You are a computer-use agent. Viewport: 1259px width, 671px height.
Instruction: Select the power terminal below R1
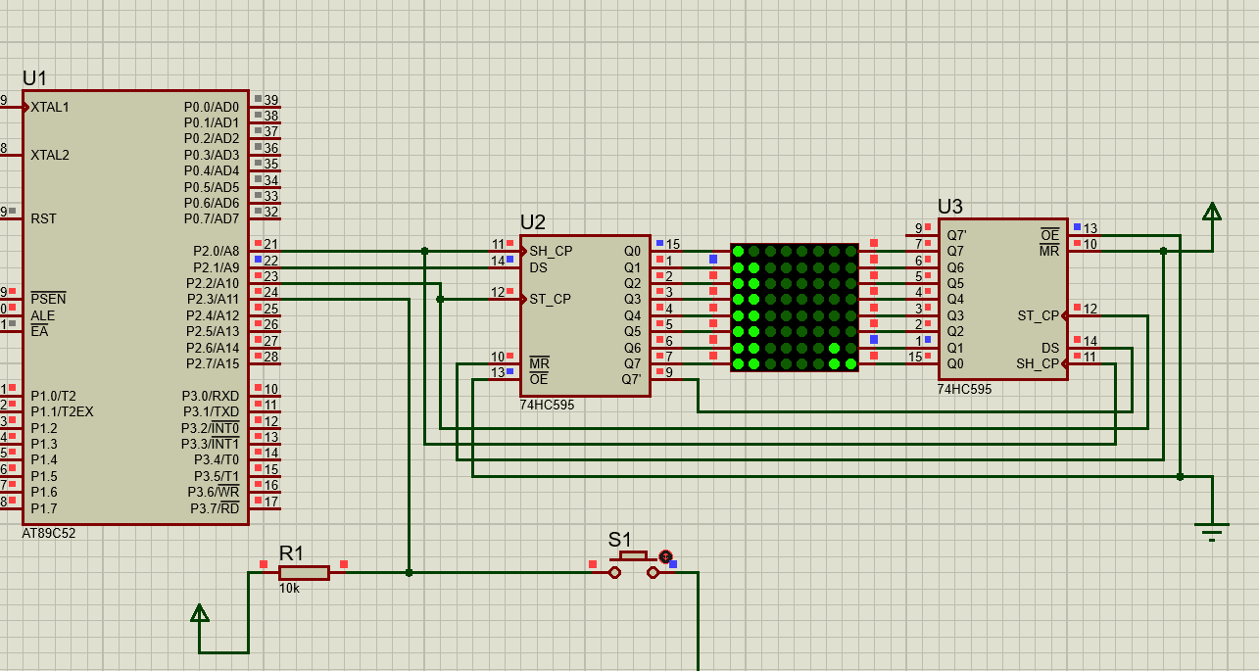(200, 614)
